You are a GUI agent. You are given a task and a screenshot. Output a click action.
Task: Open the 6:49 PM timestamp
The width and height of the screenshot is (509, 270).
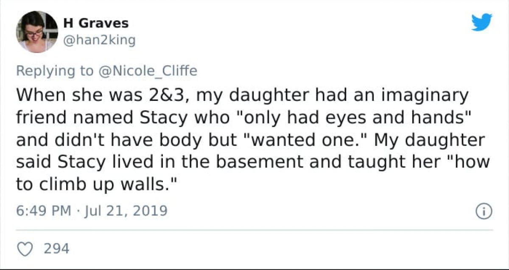44,211
